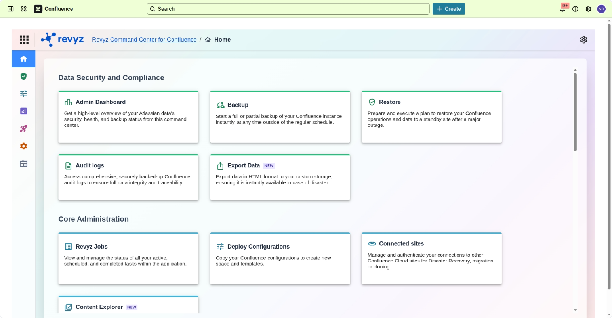Click the rocket icon in sidebar

[23, 128]
